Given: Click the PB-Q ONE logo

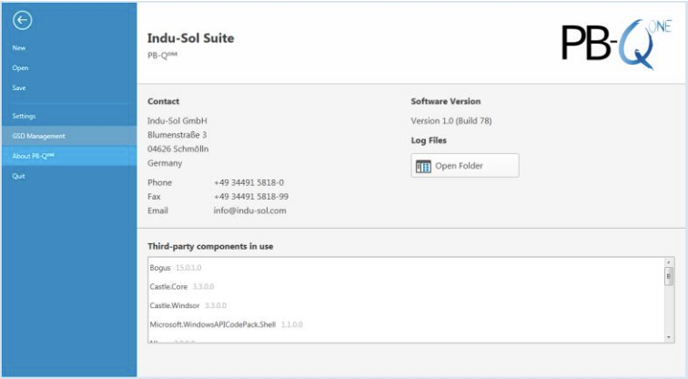Looking at the screenshot, I should click(615, 43).
